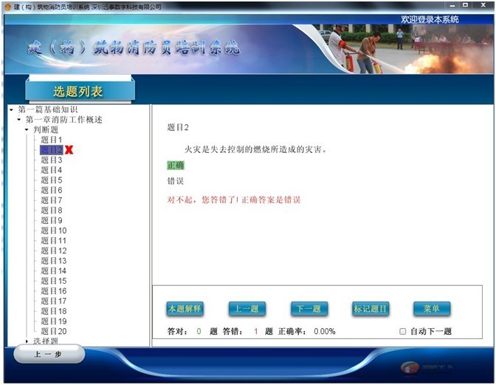Select 题目10 in the question tree
This screenshot has width=496, height=385.
coord(53,231)
